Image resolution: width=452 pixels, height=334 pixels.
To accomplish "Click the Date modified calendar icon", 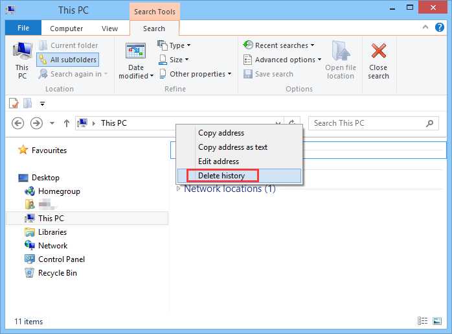I will (136, 51).
